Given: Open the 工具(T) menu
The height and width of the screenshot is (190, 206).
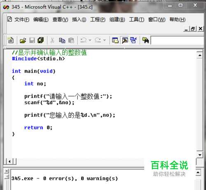Looking at the screenshot, I should (x=137, y=20).
